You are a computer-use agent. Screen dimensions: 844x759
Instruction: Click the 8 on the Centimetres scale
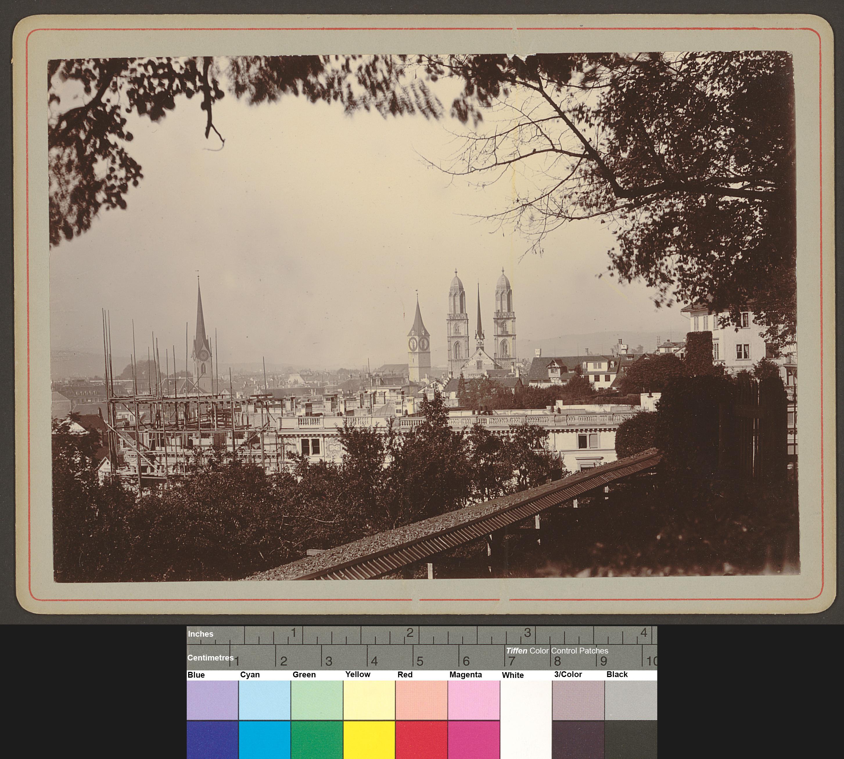(x=558, y=661)
